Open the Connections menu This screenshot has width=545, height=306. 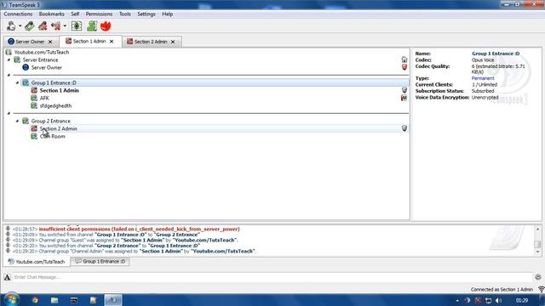coord(18,14)
